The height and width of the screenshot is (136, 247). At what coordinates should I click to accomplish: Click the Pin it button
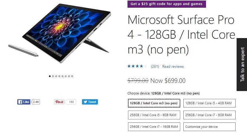[x=59, y=102]
